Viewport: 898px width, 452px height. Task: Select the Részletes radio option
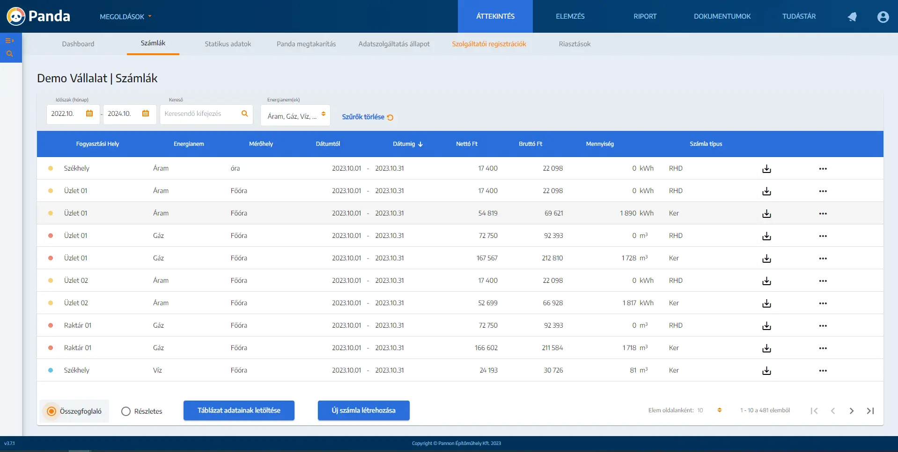coord(126,411)
